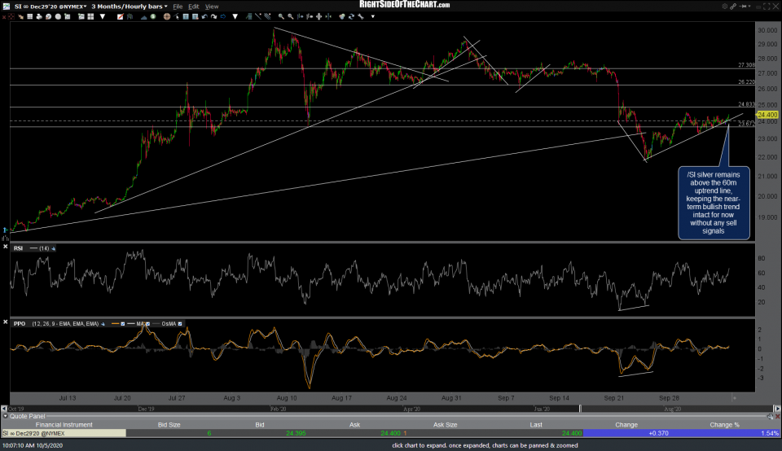This screenshot has height=451, width=782.
Task: Close the Quote Panel
Action: pyautogui.click(x=776, y=414)
